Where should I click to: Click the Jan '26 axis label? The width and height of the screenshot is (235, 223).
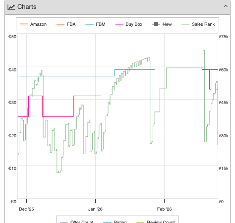(x=95, y=209)
